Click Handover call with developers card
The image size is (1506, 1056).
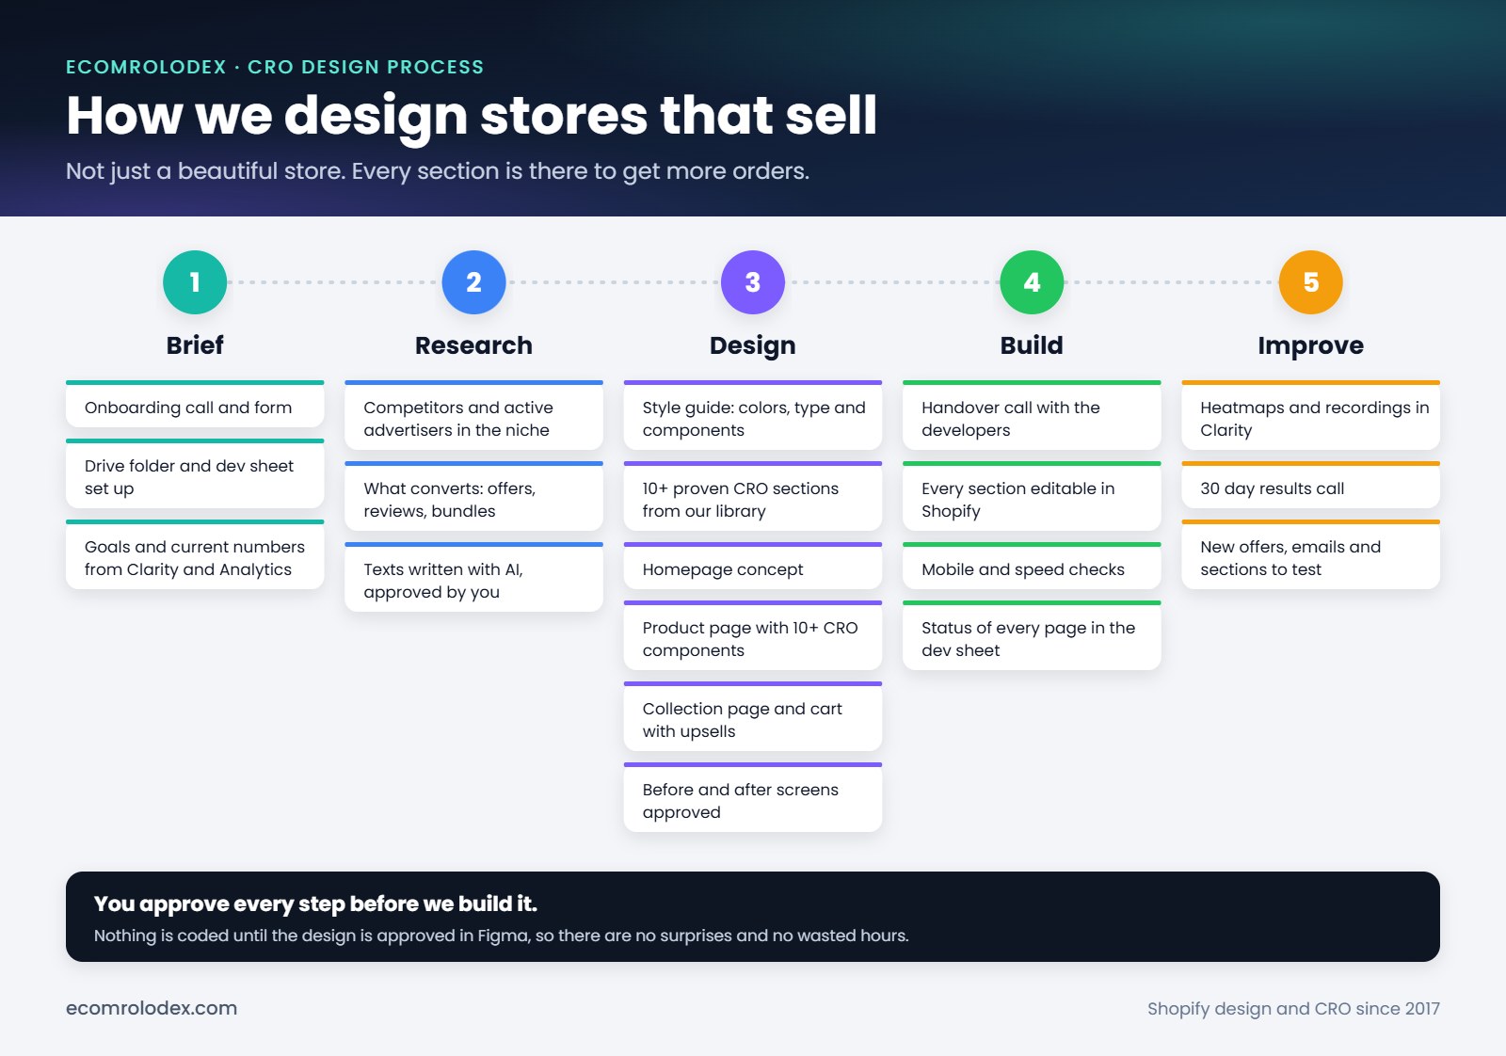1032,415
